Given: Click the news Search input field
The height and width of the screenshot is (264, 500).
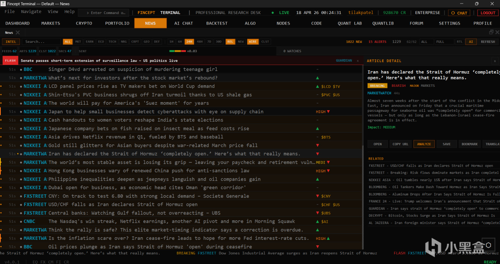Looking at the screenshot, I should (41, 42).
